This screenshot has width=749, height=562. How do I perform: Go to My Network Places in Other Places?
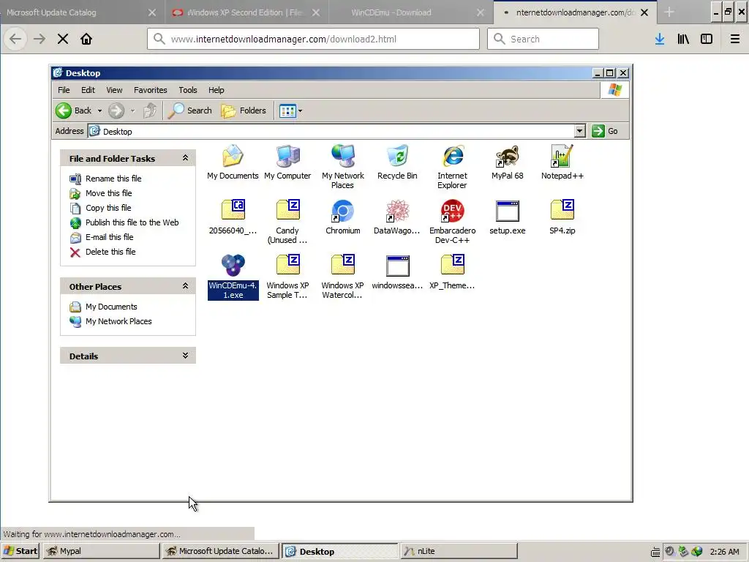point(118,322)
